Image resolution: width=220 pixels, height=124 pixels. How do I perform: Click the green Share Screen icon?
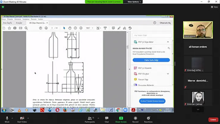point(121,118)
